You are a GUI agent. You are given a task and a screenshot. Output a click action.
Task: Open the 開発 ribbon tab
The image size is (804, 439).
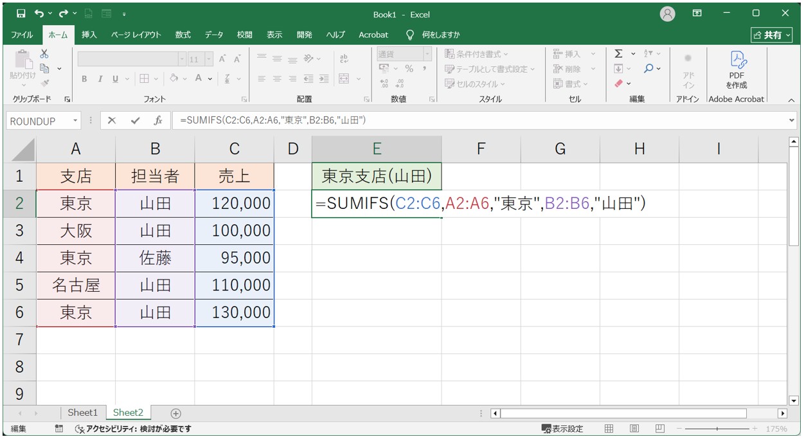tap(305, 35)
